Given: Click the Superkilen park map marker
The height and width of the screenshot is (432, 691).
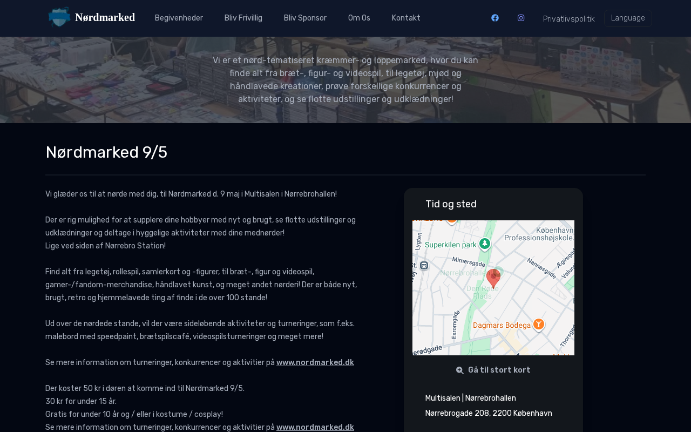Looking at the screenshot, I should coord(485,244).
